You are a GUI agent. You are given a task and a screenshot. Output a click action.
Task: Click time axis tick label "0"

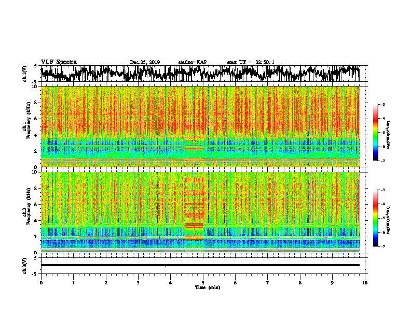pos(41,283)
